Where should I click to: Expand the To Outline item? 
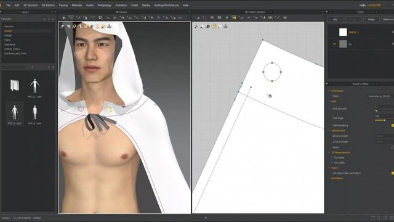pos(332,163)
